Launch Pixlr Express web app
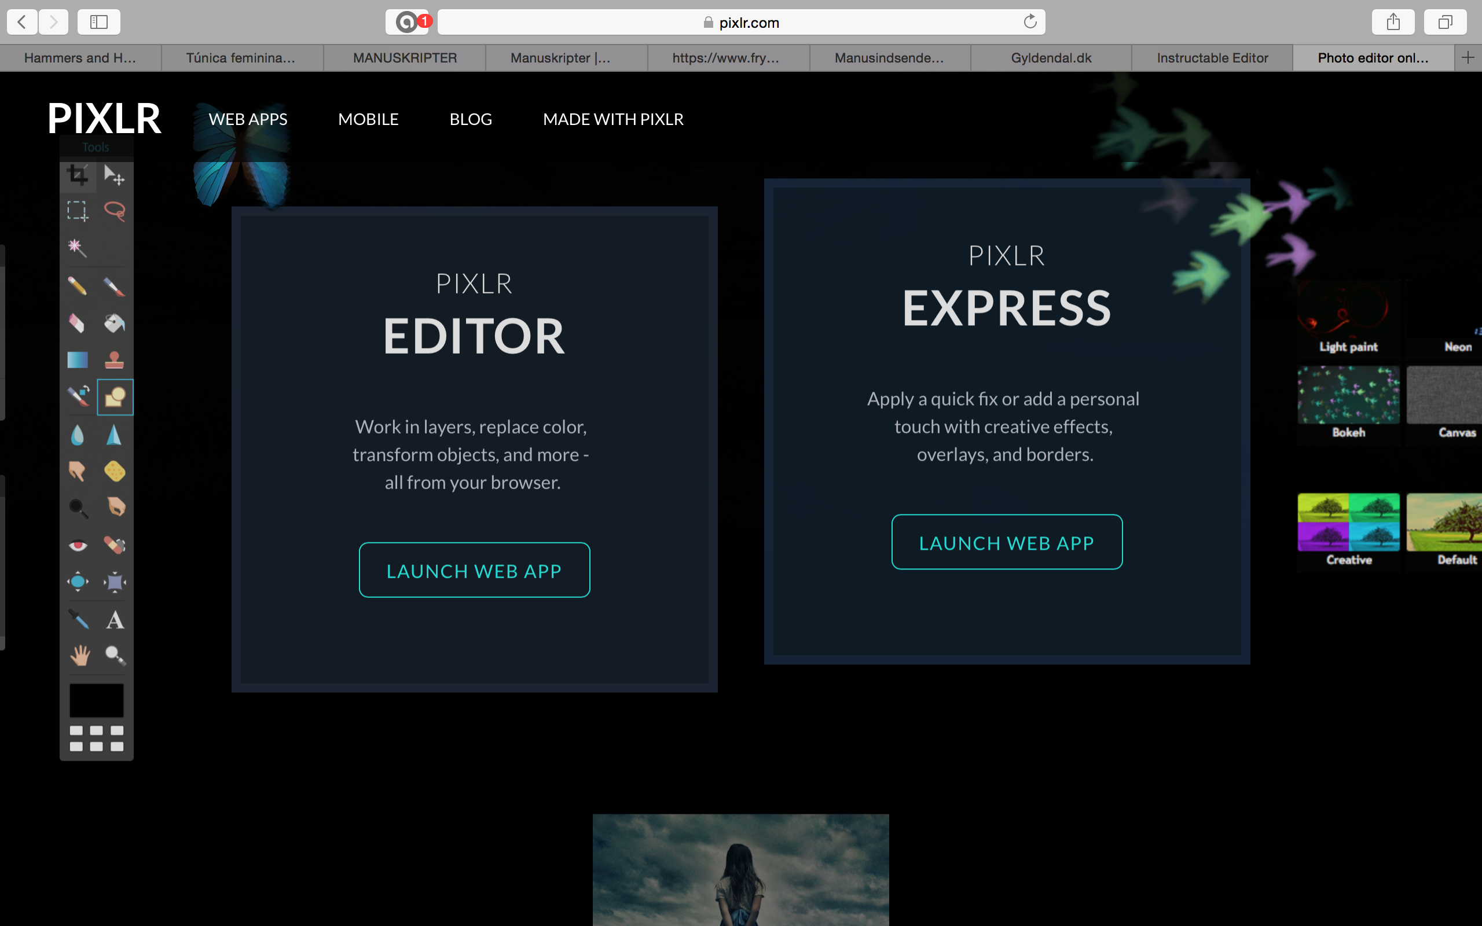This screenshot has height=926, width=1482. click(1006, 541)
